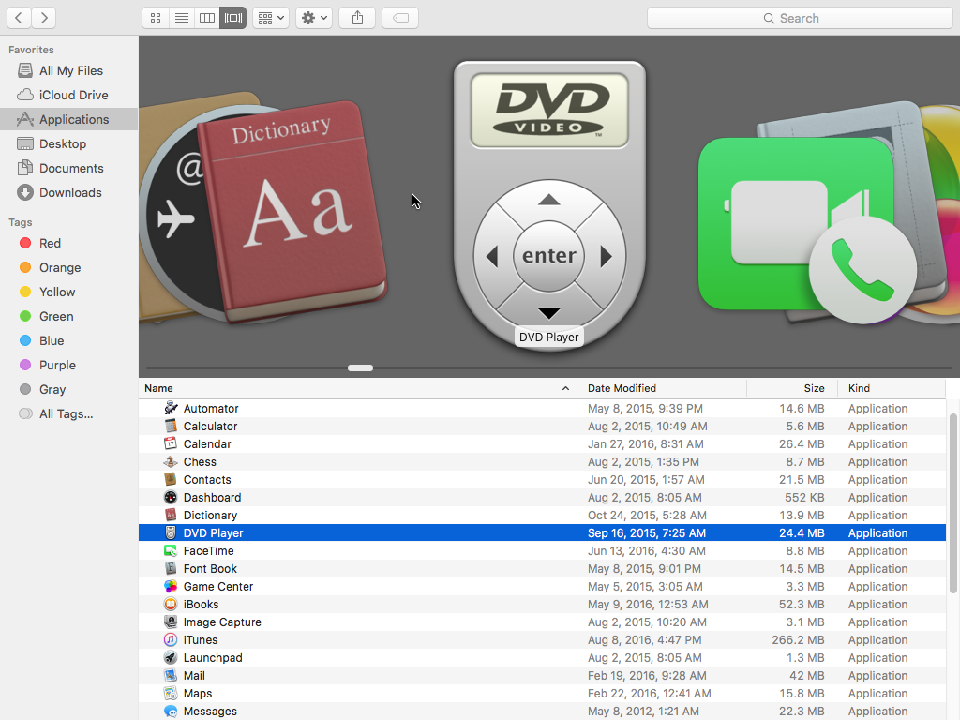The width and height of the screenshot is (960, 720).
Task: Select the Messages app icon
Action: (171, 711)
